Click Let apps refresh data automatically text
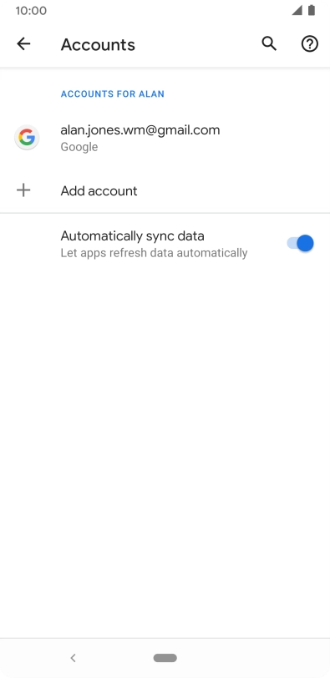The height and width of the screenshot is (678, 330). click(x=154, y=253)
